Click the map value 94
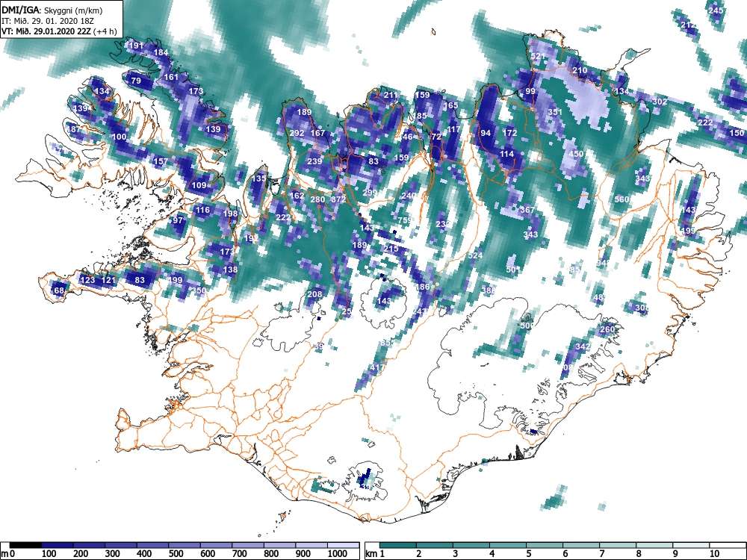Viewport: 747px width, 560px height. 486,133
